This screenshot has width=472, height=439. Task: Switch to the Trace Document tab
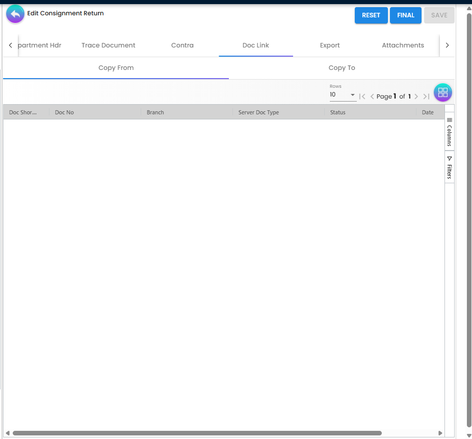click(108, 45)
